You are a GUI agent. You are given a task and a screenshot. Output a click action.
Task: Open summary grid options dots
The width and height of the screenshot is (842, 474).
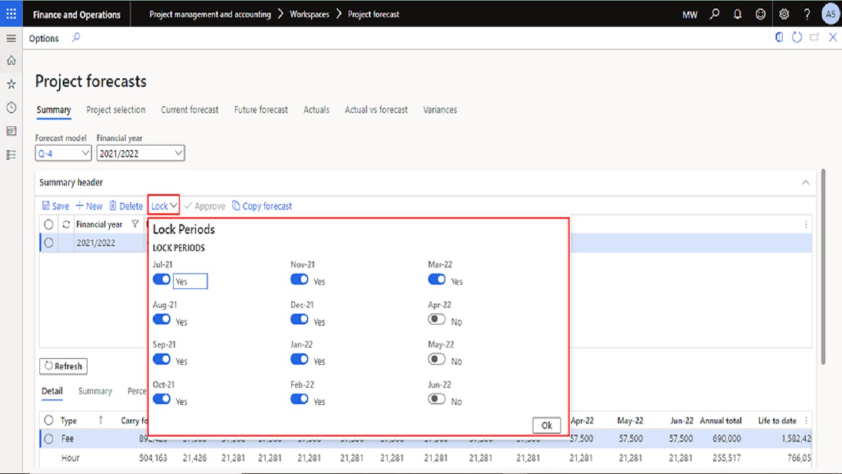tap(806, 224)
